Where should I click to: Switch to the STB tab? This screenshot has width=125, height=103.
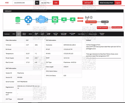tap(13, 34)
